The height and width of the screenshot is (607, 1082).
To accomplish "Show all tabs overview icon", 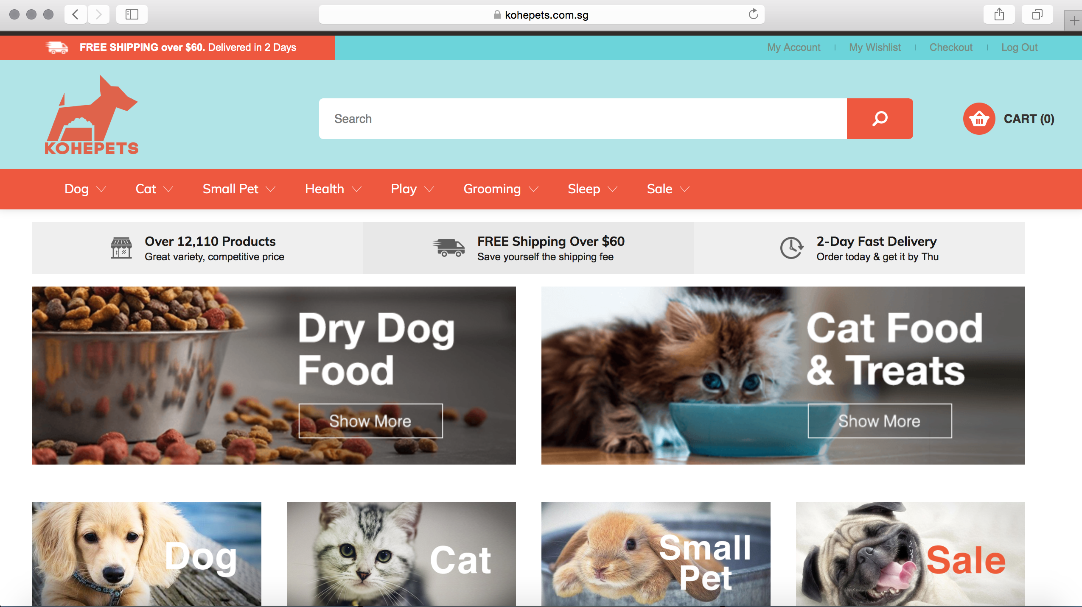I will pos(1037,14).
